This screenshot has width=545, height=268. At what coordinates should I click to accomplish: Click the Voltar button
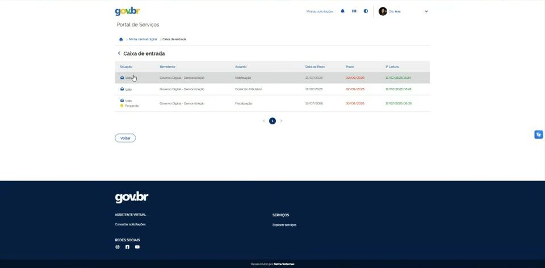click(x=125, y=138)
